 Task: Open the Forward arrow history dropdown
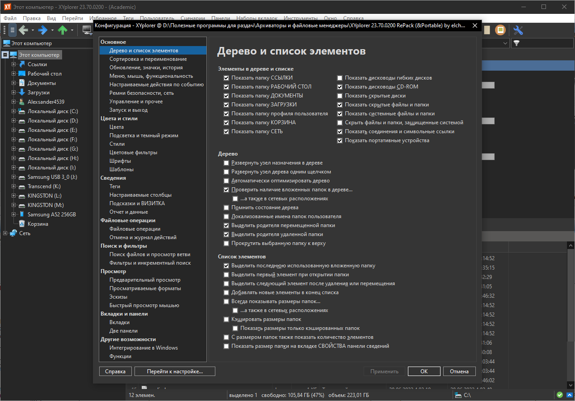tap(52, 30)
